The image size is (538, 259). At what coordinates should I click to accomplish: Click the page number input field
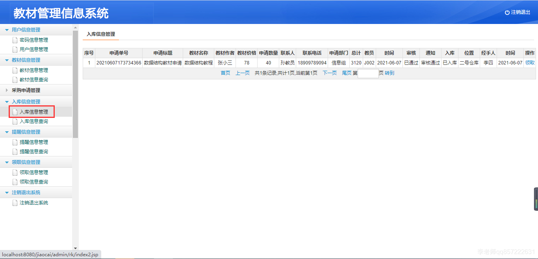(x=368, y=73)
